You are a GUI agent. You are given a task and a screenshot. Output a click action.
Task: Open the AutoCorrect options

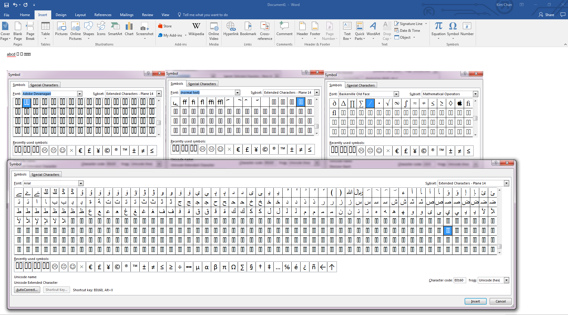point(27,290)
